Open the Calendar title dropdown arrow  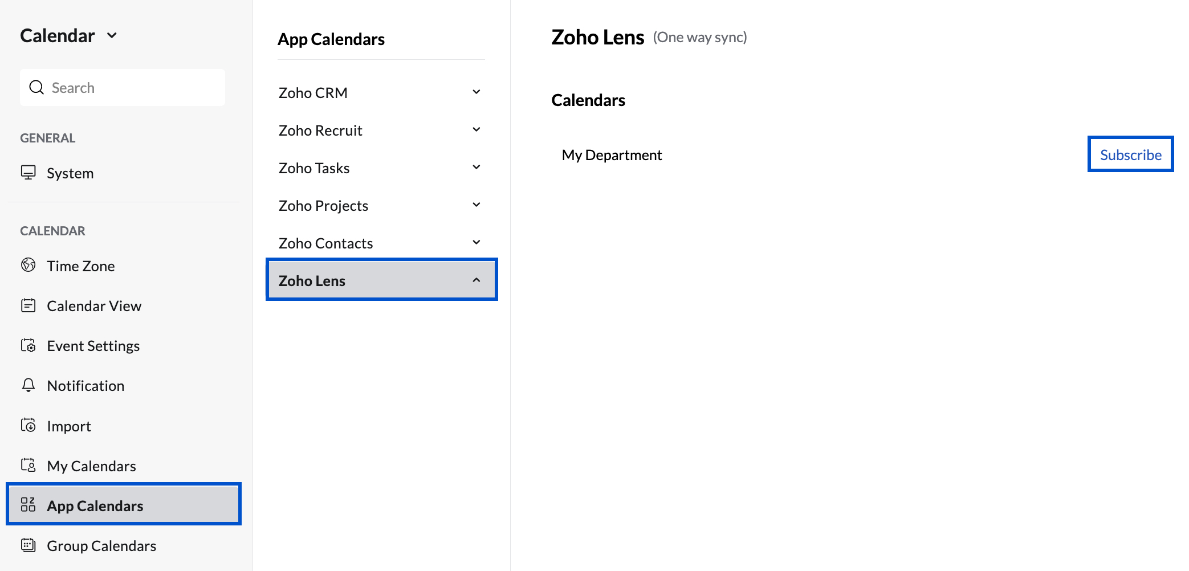[x=112, y=35]
